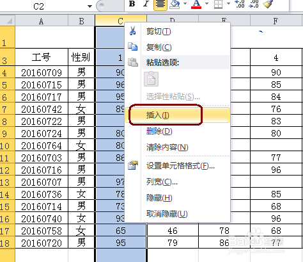Click cell containing 20160724
The width and height of the screenshot is (303, 262).
[42, 133]
